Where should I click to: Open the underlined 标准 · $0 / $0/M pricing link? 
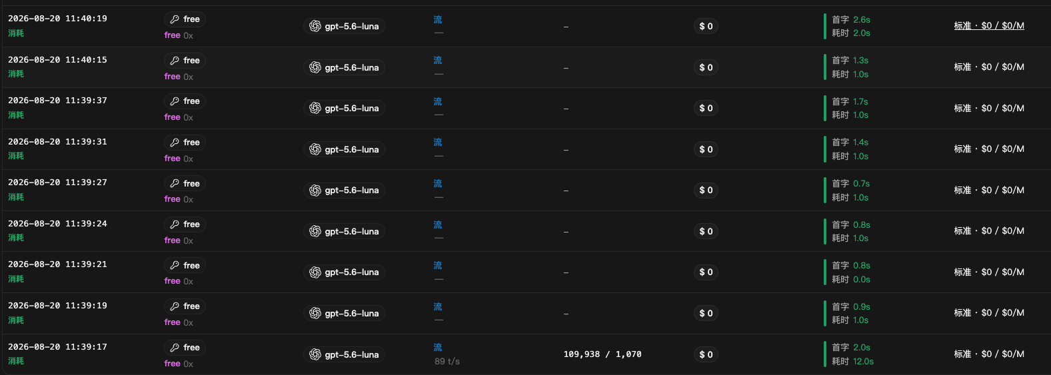click(x=989, y=26)
